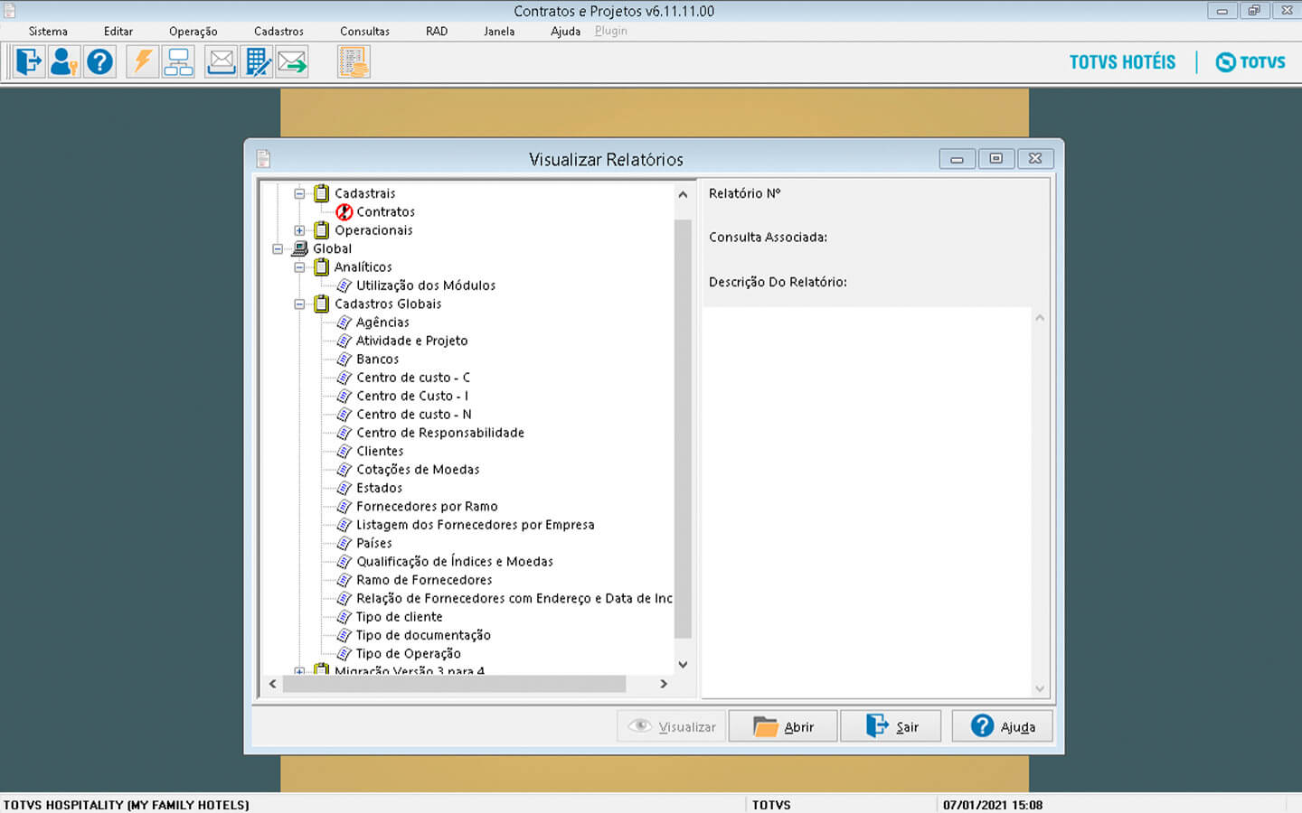Open the list with coins toolbar icon
This screenshot has height=813, width=1302.
(354, 62)
